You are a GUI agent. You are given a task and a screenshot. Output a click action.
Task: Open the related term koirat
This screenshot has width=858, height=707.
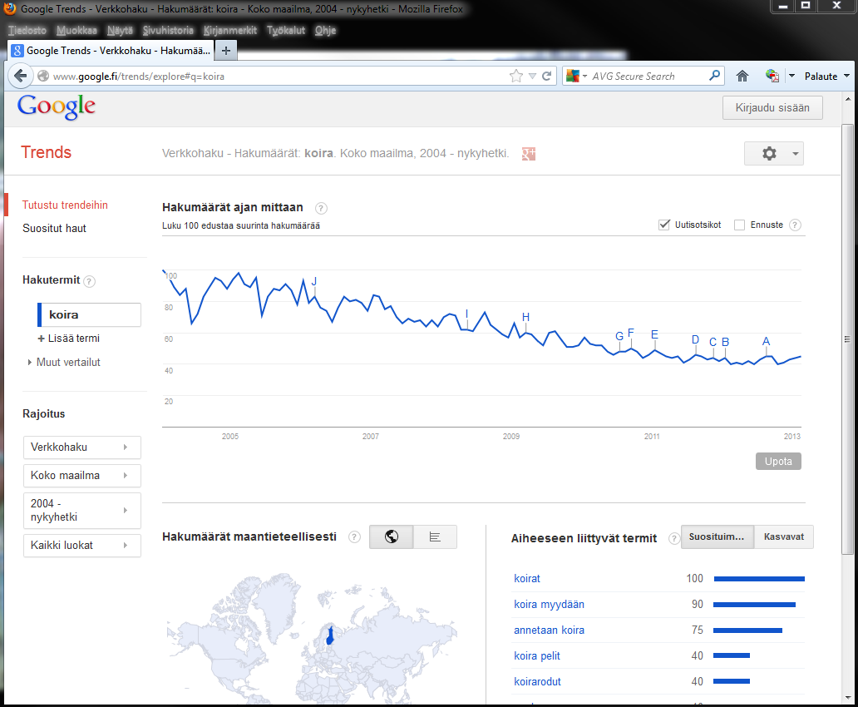pos(527,578)
